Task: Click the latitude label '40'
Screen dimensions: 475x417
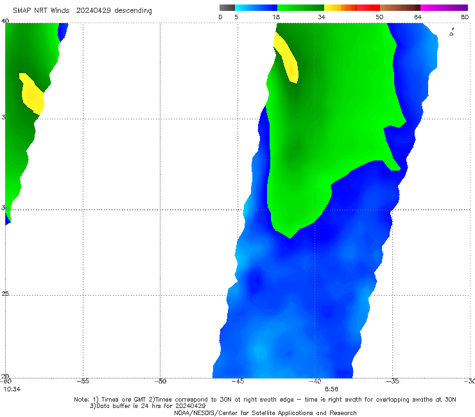Action: 5,21
